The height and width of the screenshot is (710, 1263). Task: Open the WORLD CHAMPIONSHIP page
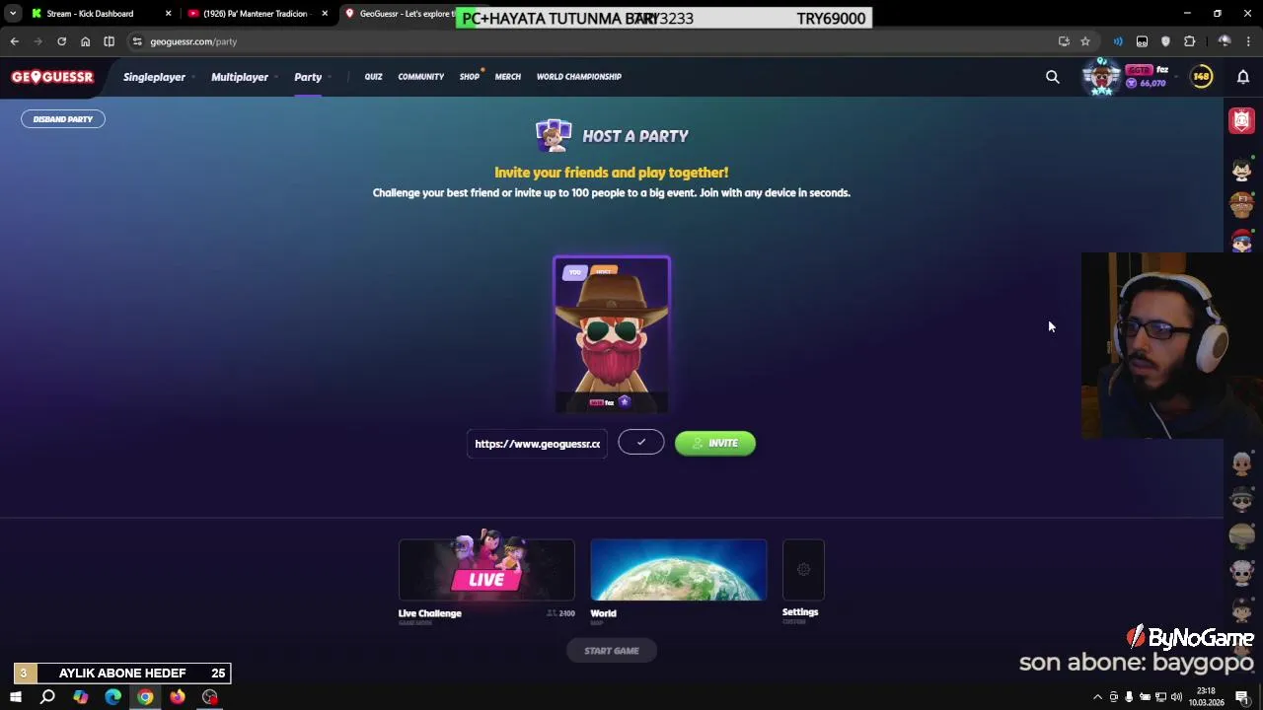tap(579, 77)
